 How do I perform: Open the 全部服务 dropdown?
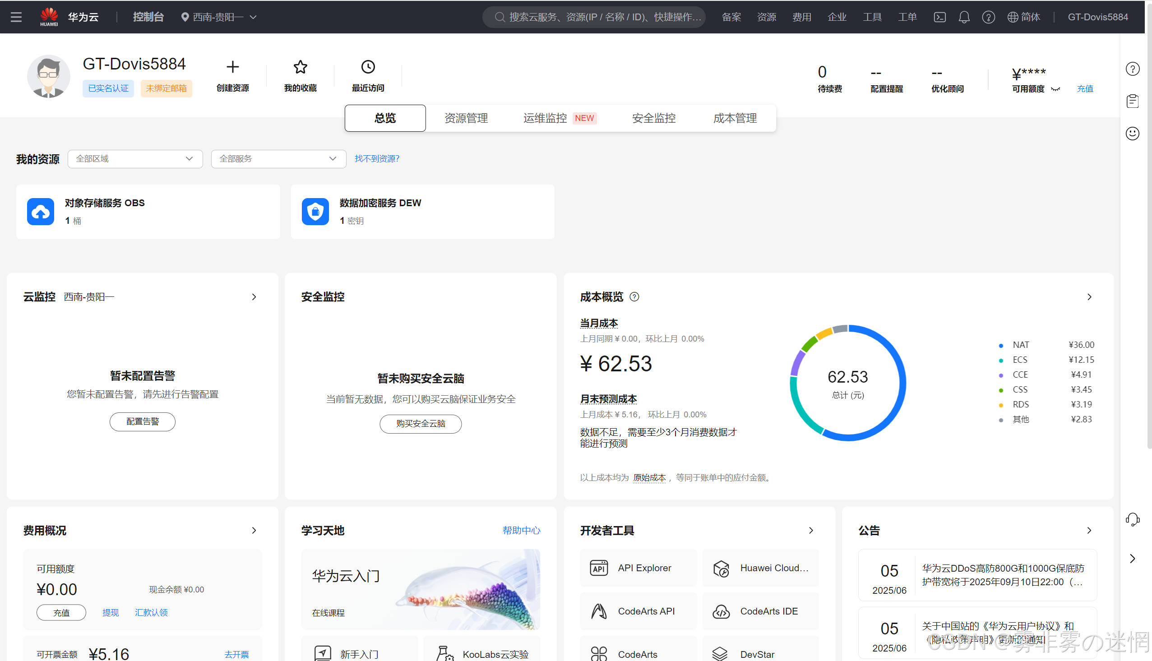click(279, 159)
